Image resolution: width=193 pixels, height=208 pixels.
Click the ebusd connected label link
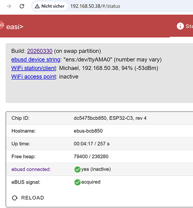[31, 169]
